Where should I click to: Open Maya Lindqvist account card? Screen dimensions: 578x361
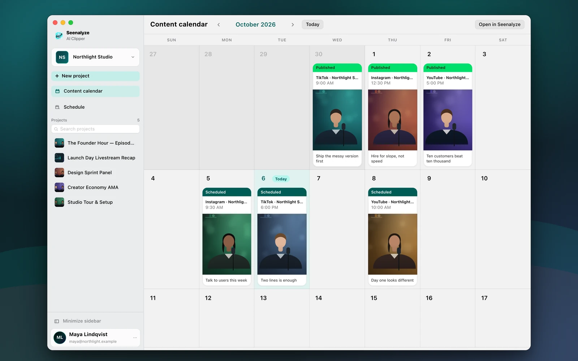coord(95,338)
